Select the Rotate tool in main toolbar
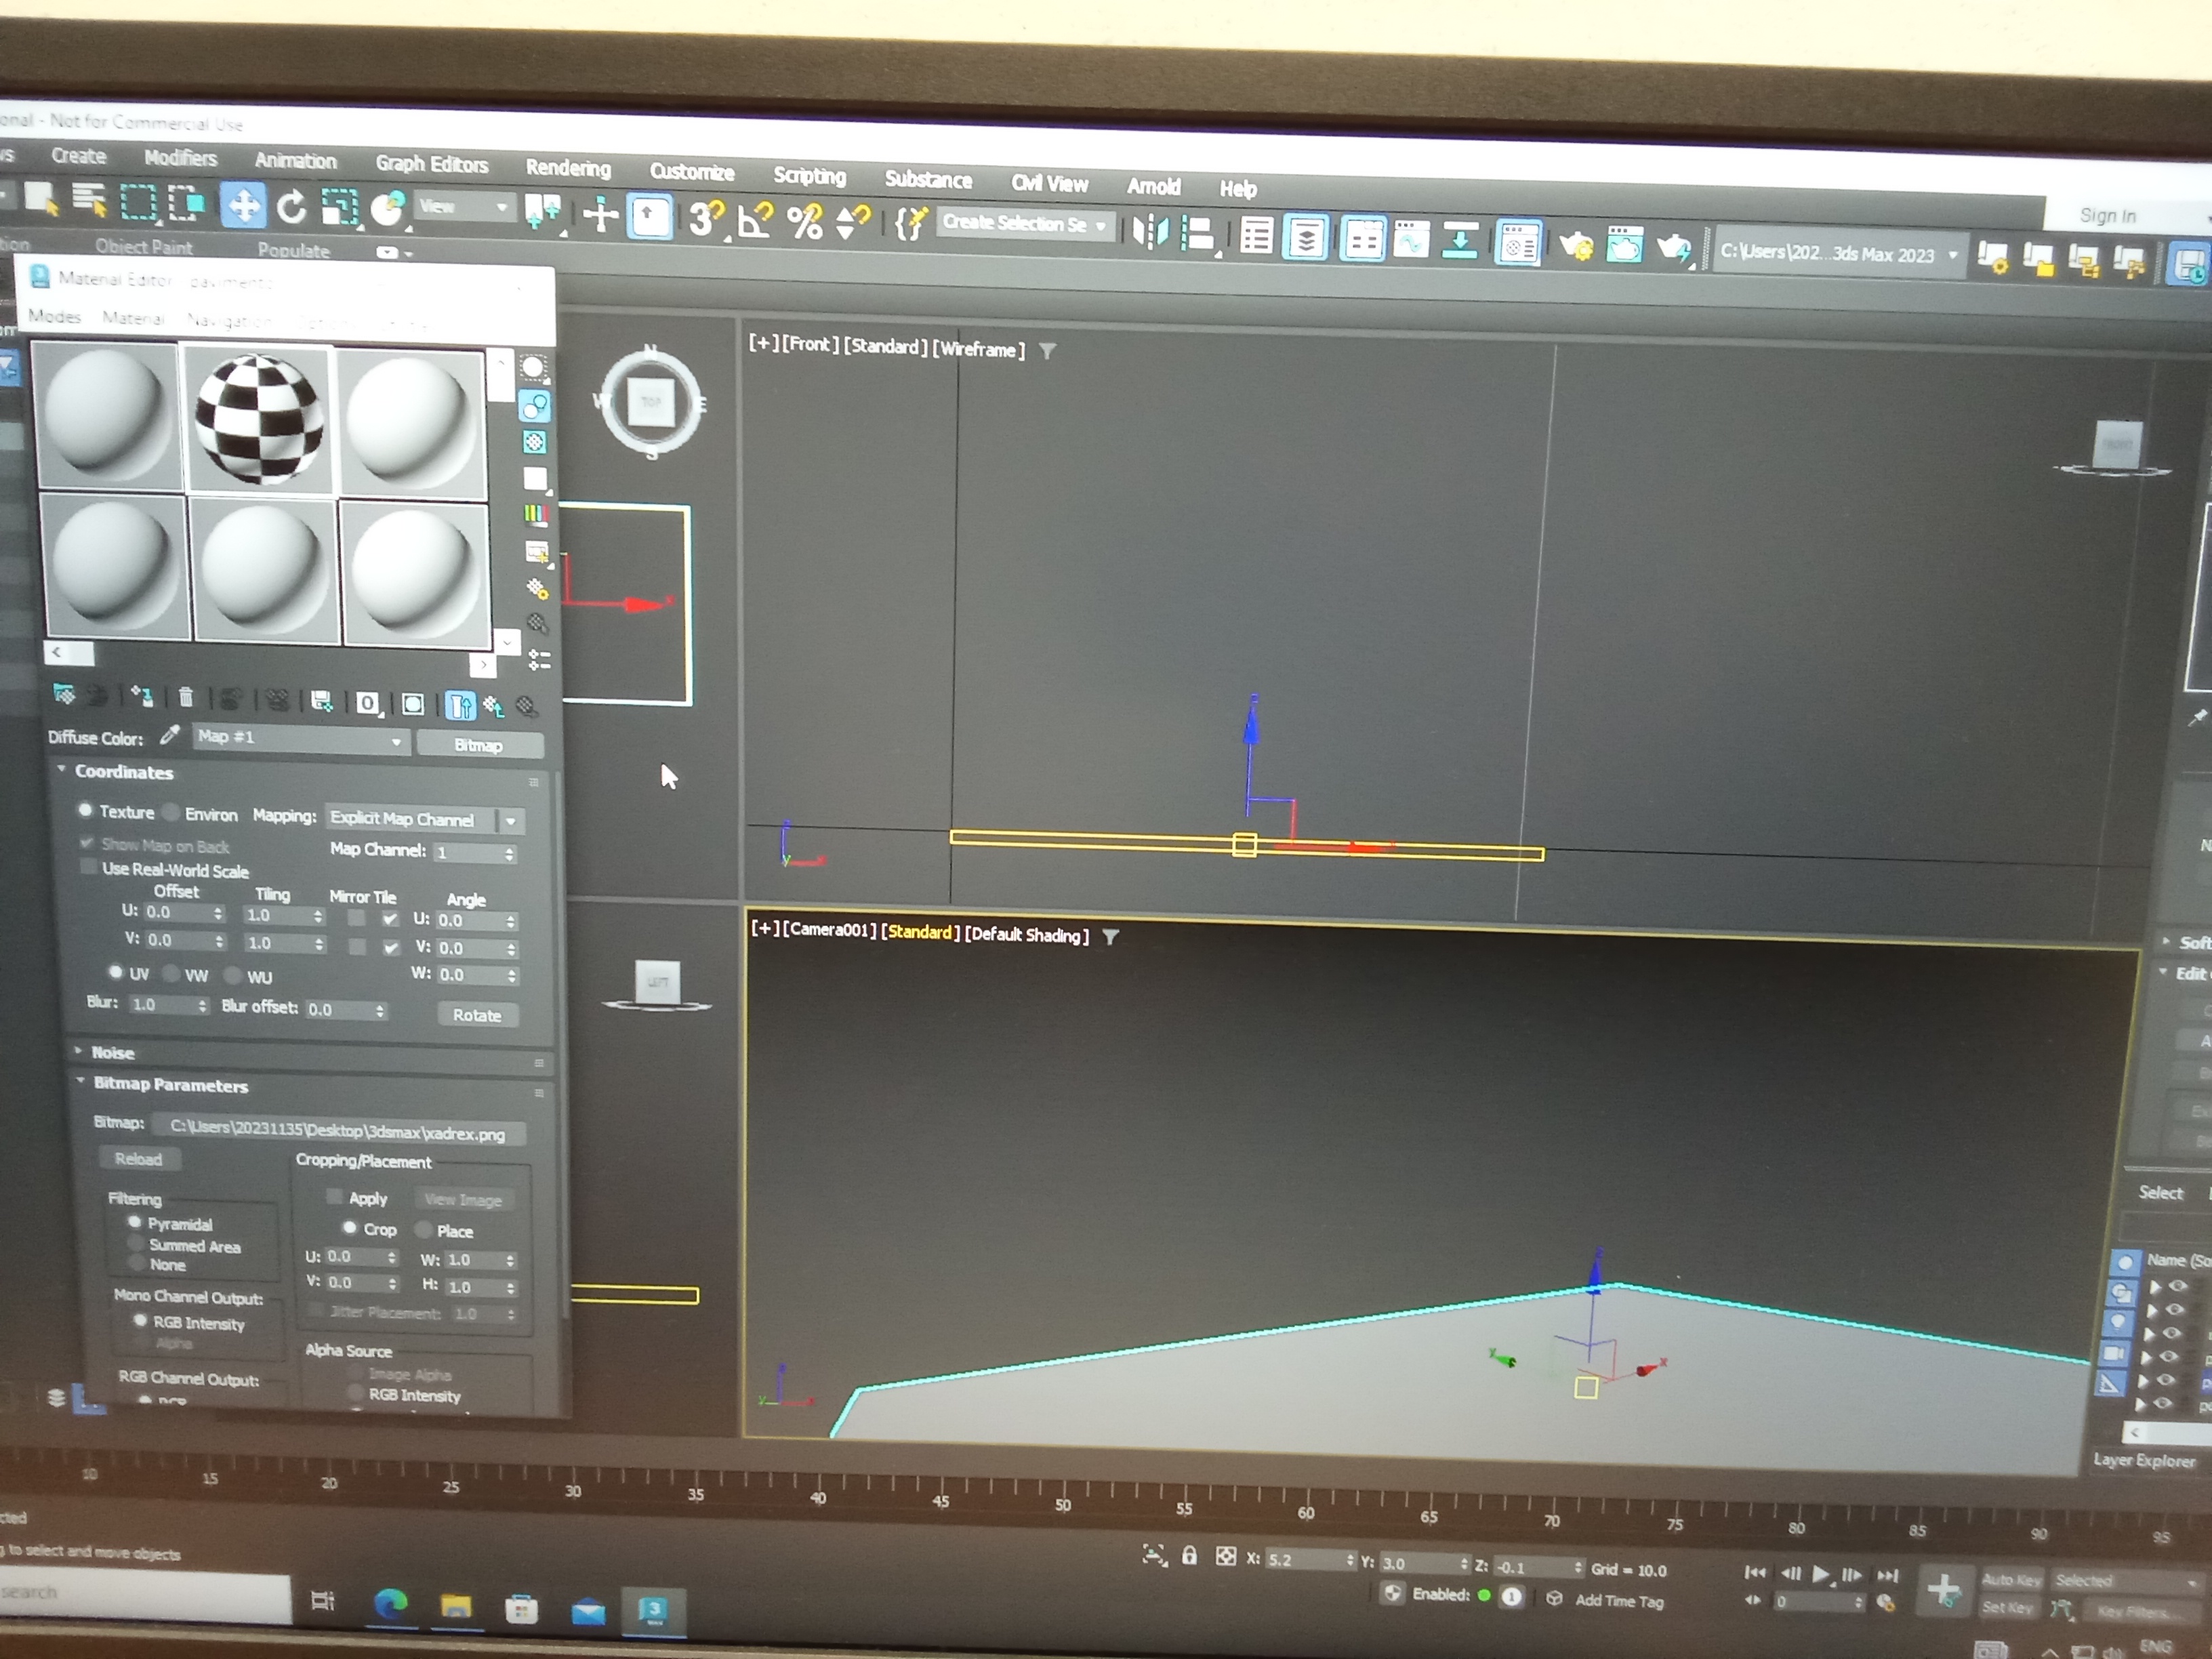This screenshot has height=1659, width=2212. (292, 208)
